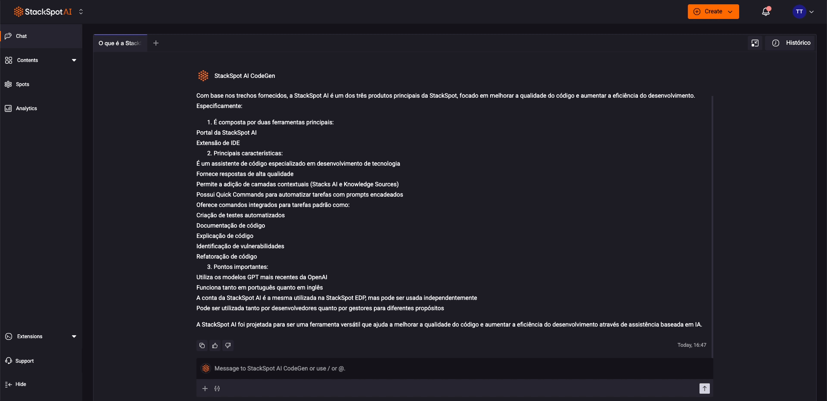Like the response with thumbs up
The height and width of the screenshot is (401, 827).
click(215, 345)
